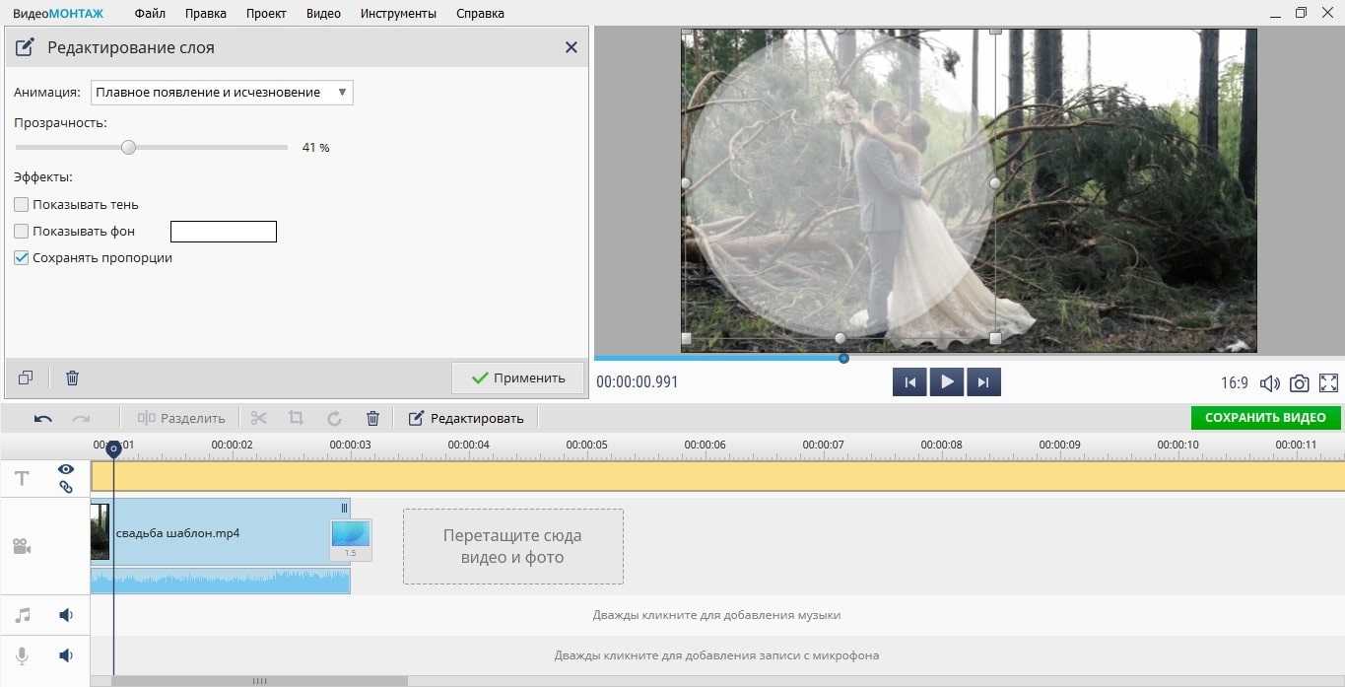1345x687 pixels.
Task: Jump to the next frame button
Action: pyautogui.click(x=983, y=382)
